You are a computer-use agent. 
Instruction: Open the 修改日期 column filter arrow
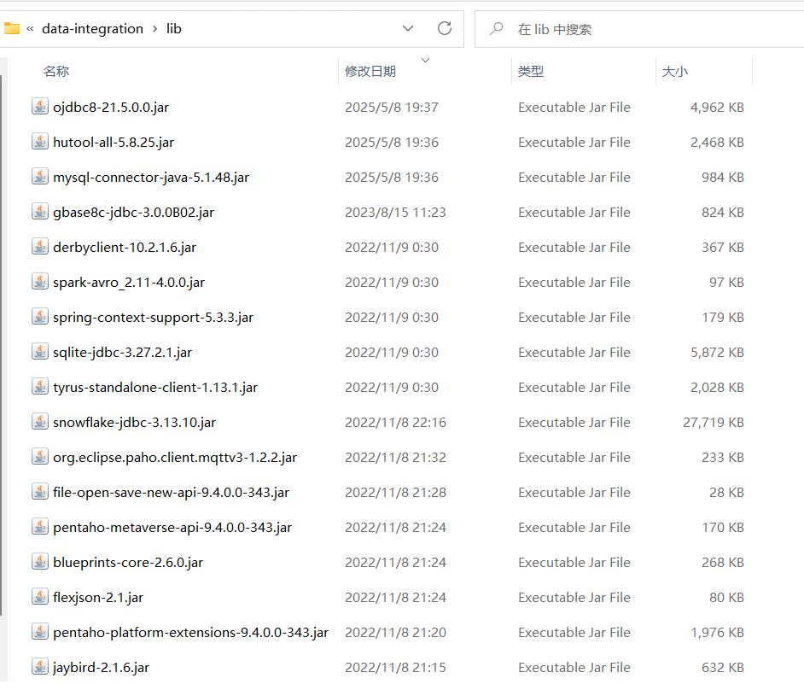[x=425, y=61]
